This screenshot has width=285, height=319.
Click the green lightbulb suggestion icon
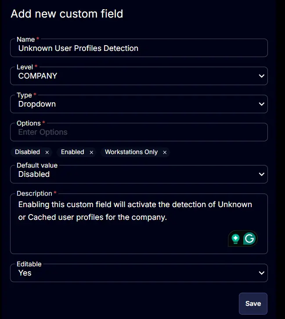coord(235,239)
